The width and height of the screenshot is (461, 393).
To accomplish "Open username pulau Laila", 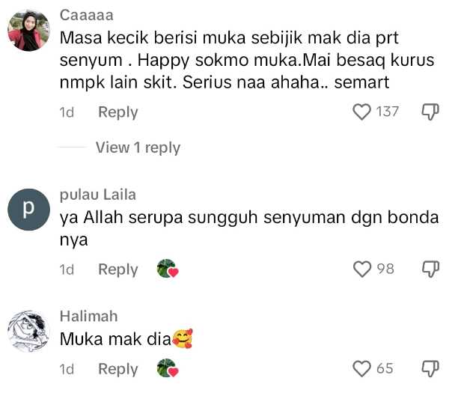I will tap(97, 195).
